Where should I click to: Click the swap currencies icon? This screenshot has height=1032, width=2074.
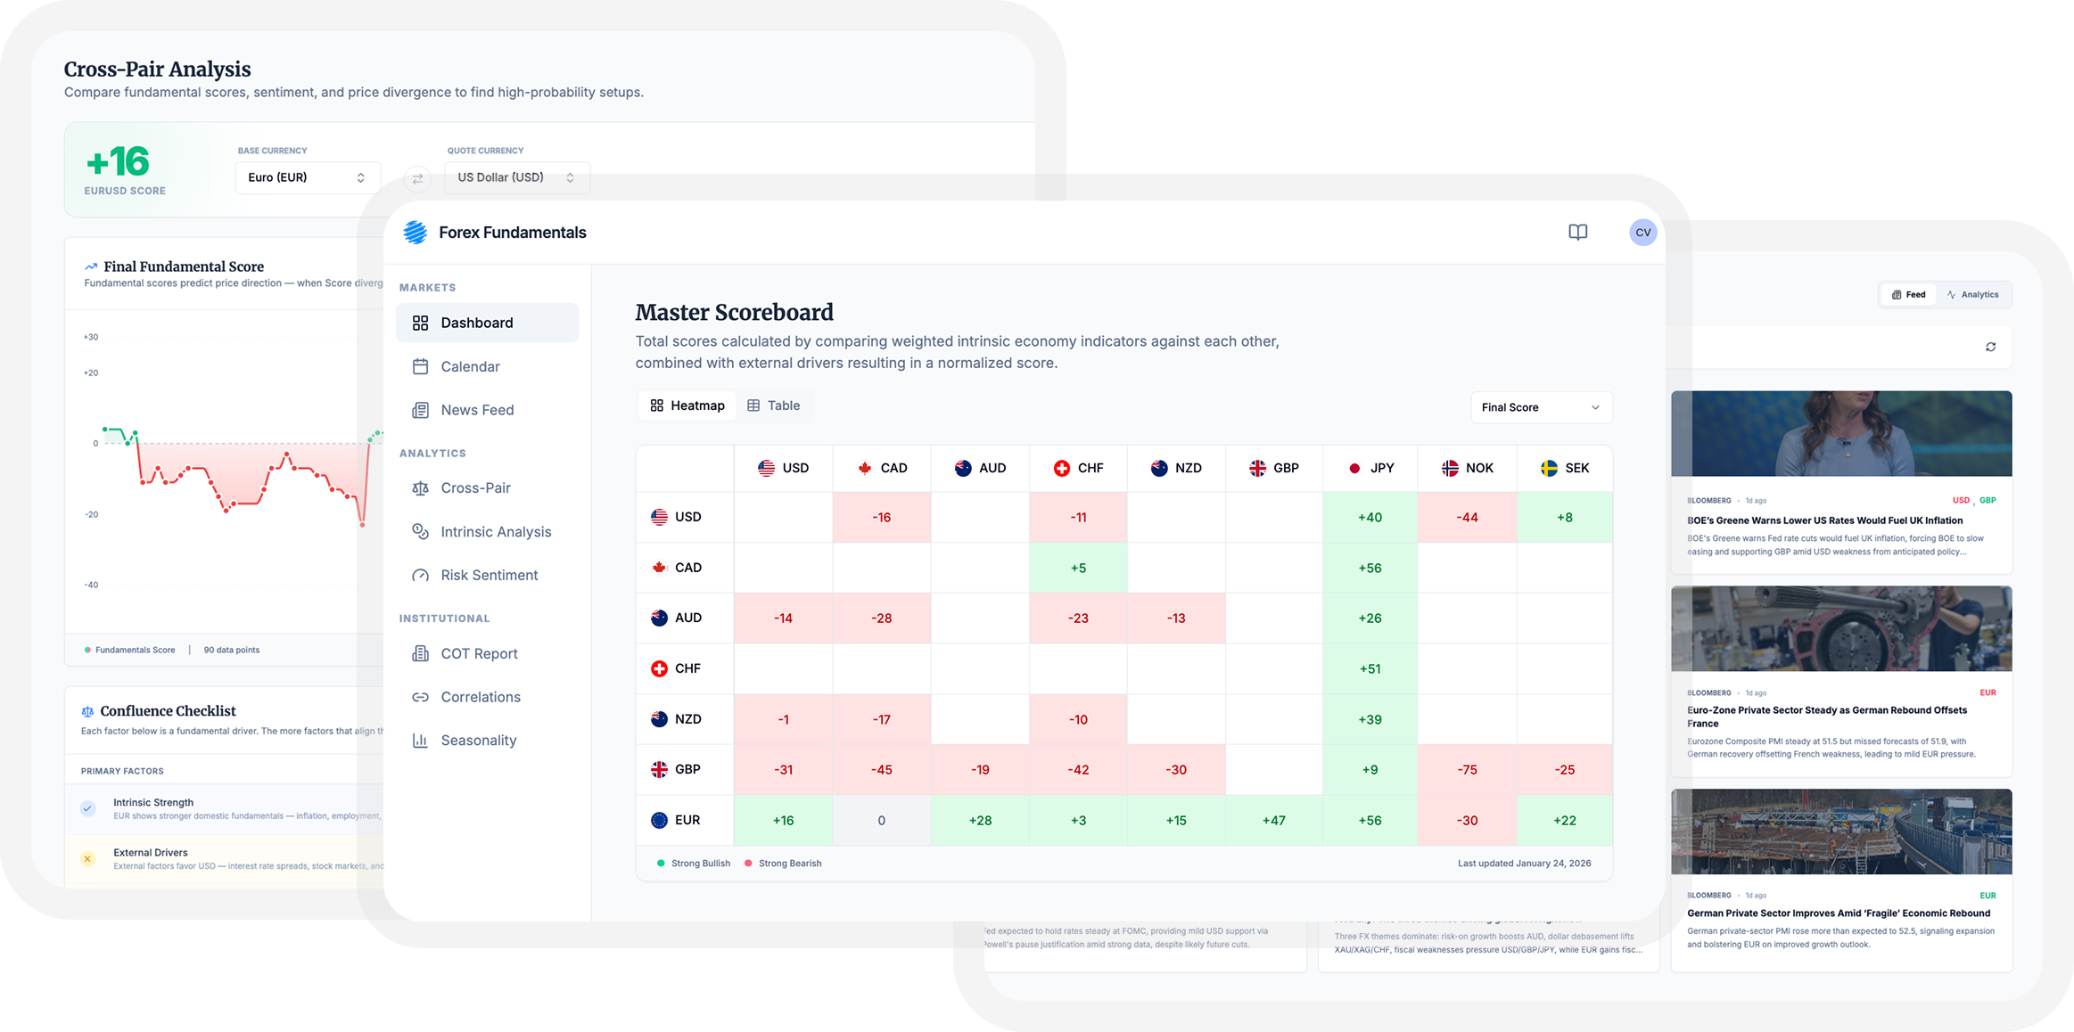coord(417,178)
